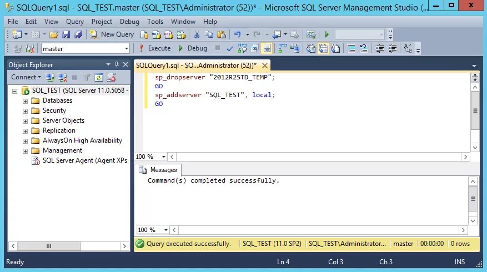Expand the Security folder node
Viewport: 487px width, 272px height.
tap(25, 111)
